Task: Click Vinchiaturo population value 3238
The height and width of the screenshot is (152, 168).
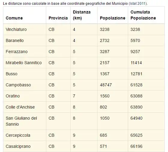Action: pos(105,29)
